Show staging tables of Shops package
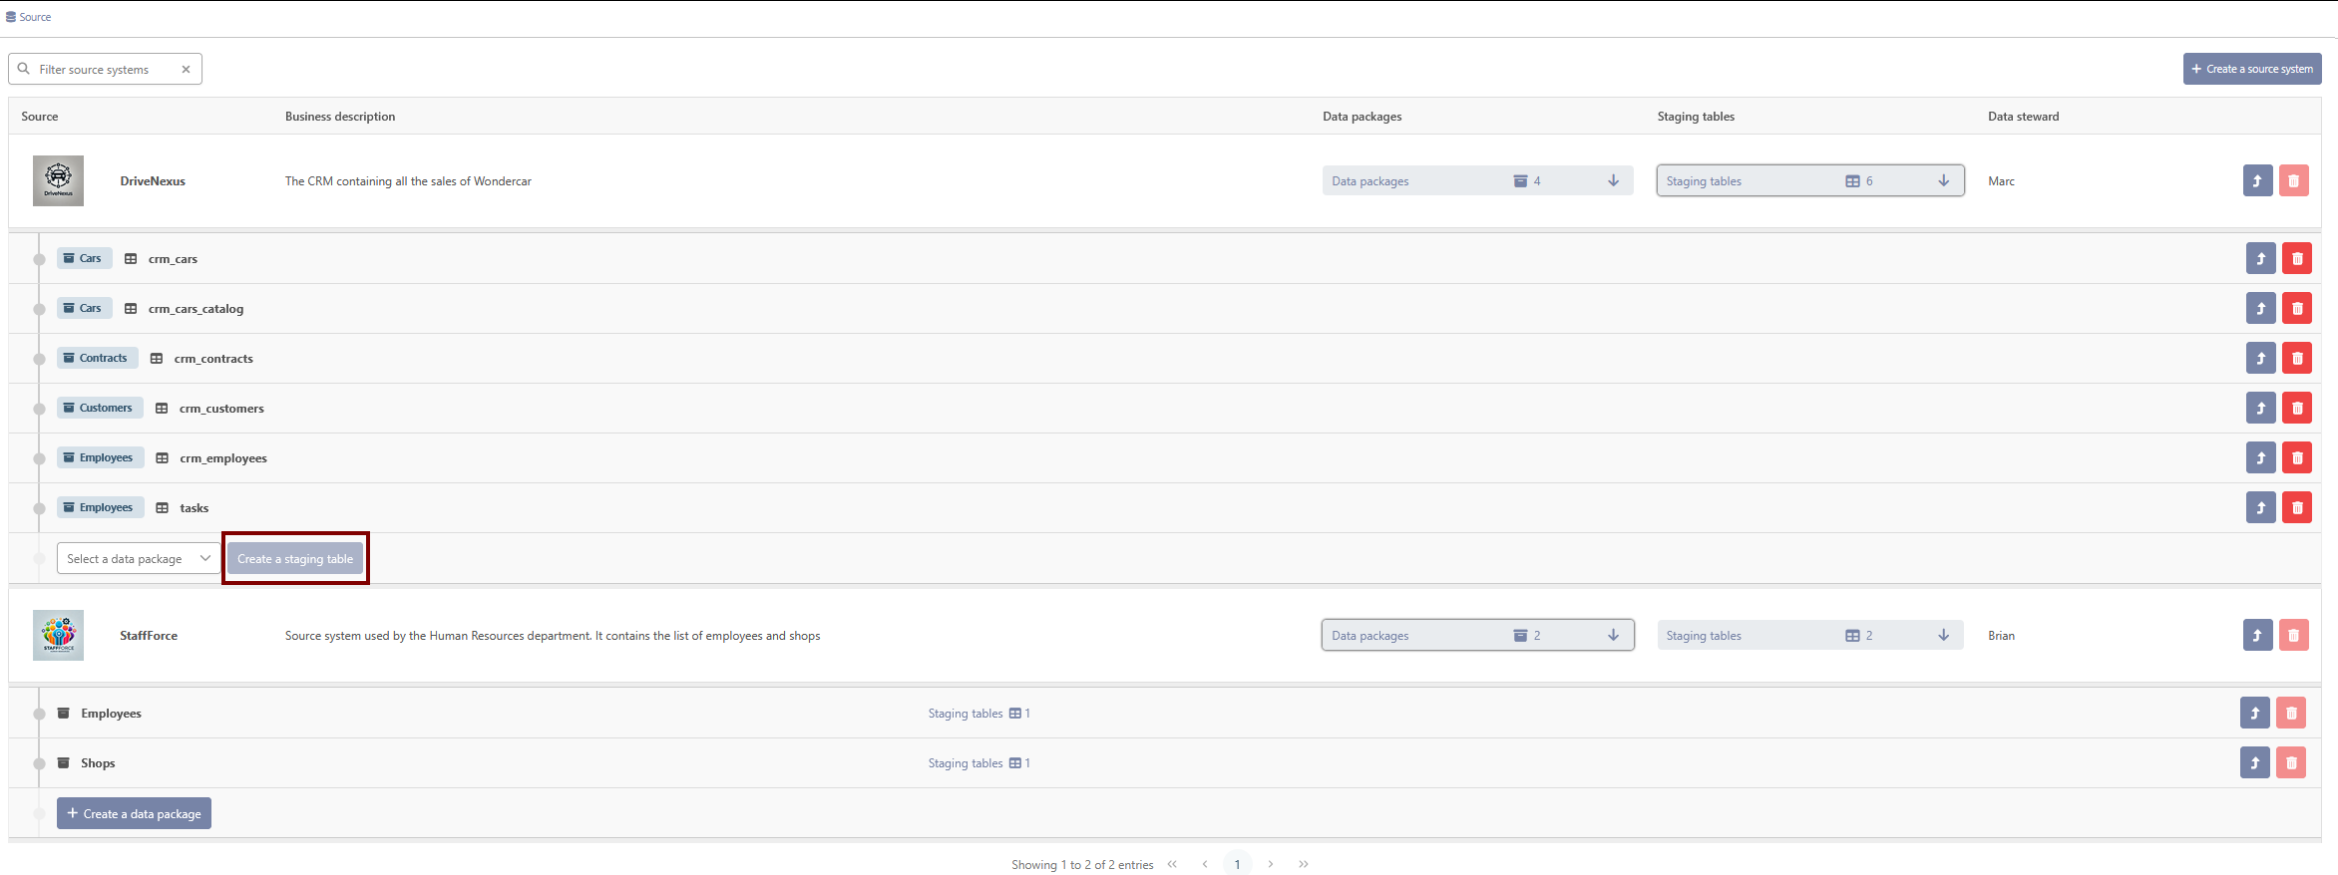The image size is (2338, 875). click(x=978, y=762)
